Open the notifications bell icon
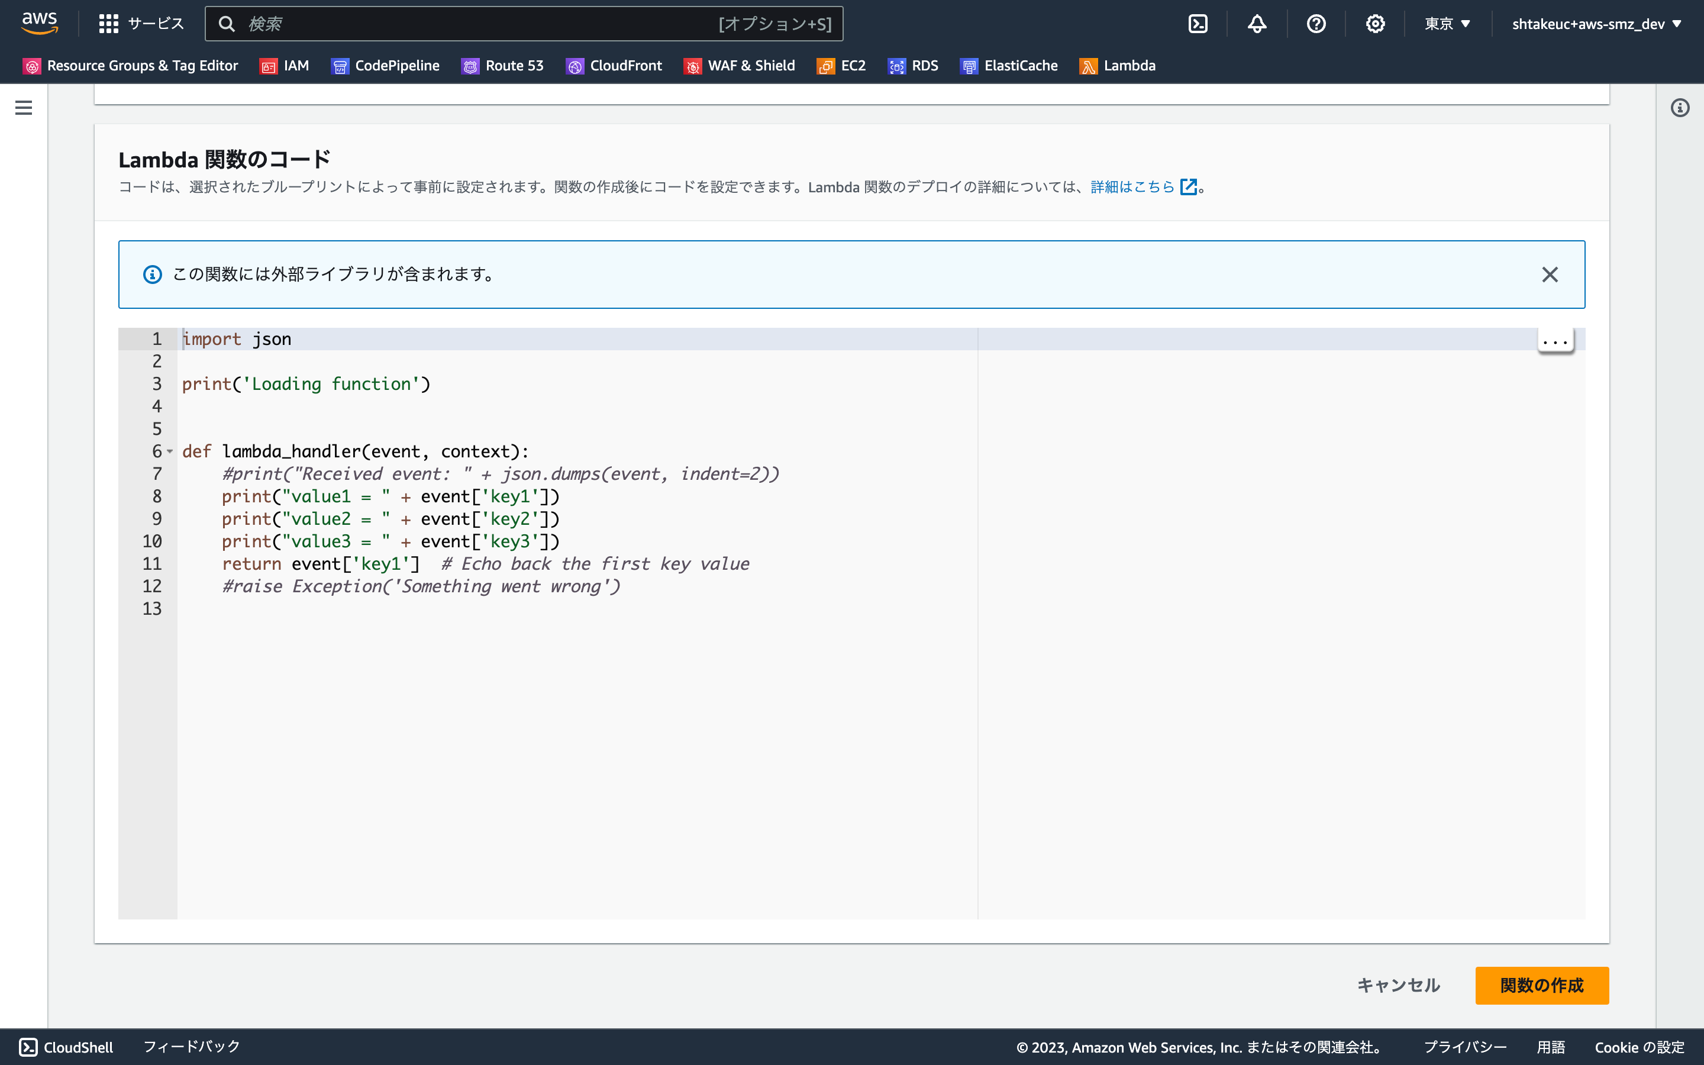Image resolution: width=1704 pixels, height=1065 pixels. tap(1257, 24)
